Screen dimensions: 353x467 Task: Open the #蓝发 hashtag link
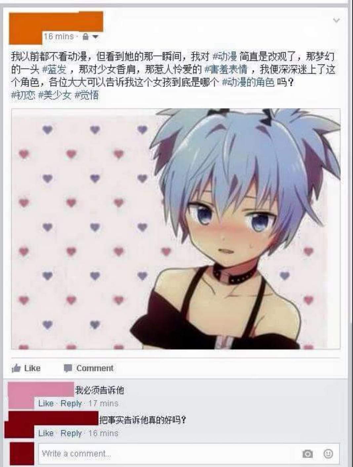55,70
